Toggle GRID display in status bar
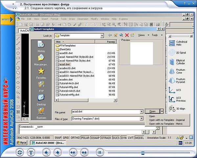 66,138
